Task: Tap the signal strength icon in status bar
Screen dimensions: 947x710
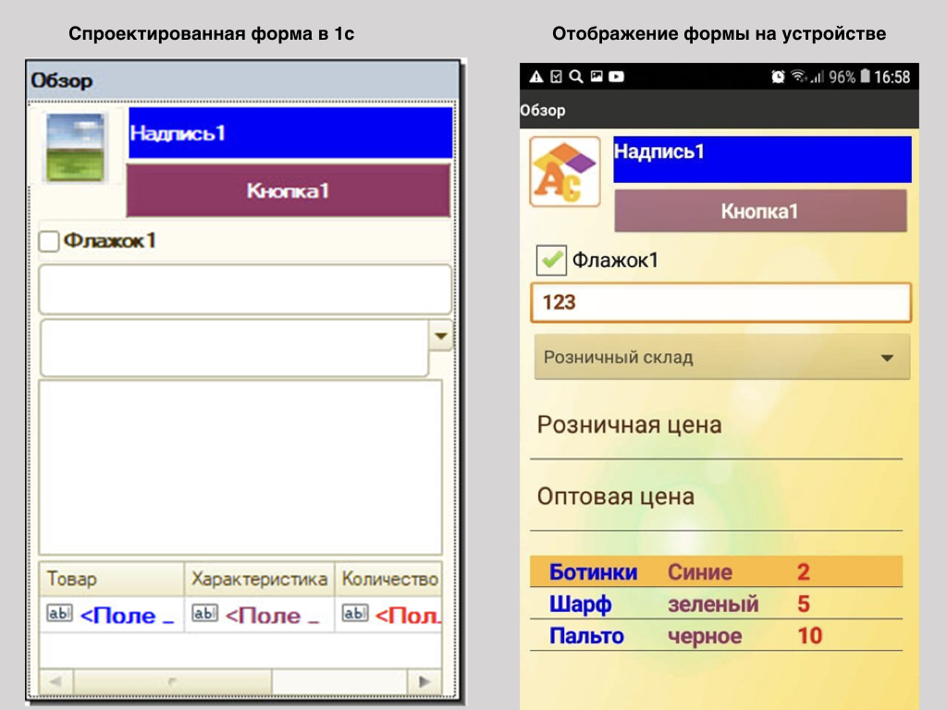Action: click(818, 77)
